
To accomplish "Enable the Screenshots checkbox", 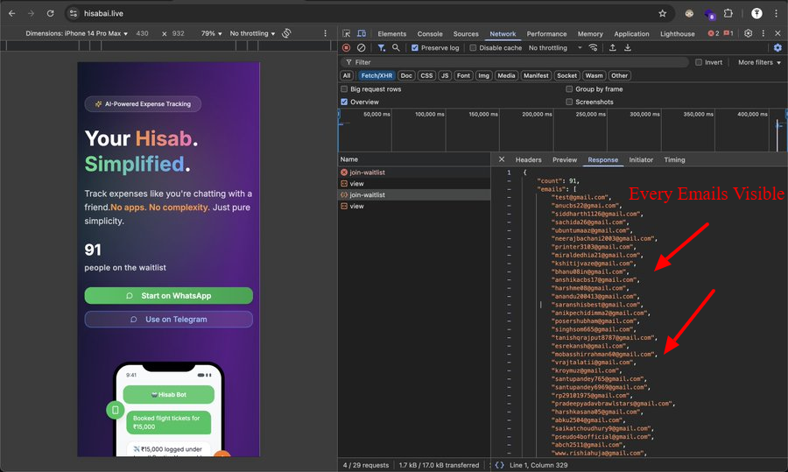I will (x=569, y=102).
